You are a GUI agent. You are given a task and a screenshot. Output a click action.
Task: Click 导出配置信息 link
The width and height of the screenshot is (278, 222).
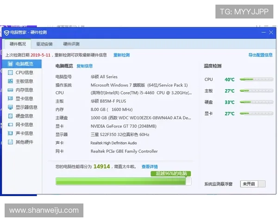260,55
